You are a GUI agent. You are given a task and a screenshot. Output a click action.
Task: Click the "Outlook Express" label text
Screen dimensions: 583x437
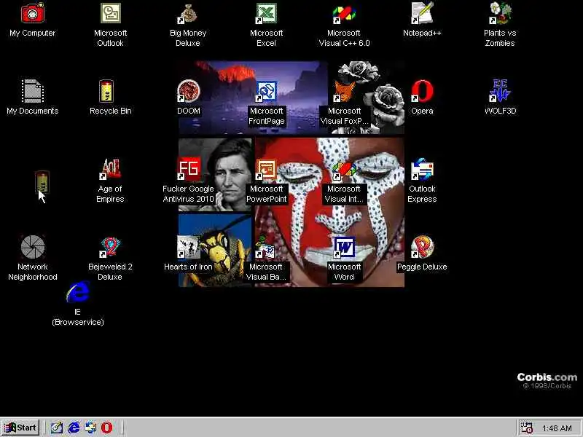[x=422, y=194]
